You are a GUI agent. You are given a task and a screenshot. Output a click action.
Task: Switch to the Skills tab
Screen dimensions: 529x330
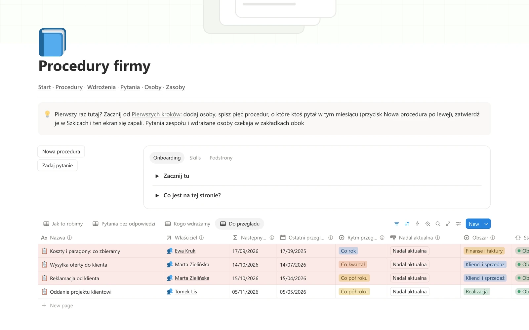click(x=195, y=158)
